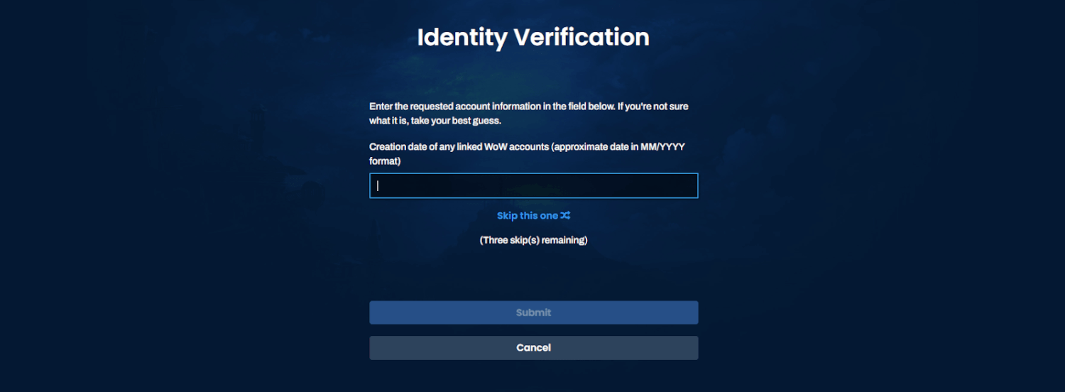Cancel the identity verification
Screen dimensions: 1065x392
tap(533, 348)
